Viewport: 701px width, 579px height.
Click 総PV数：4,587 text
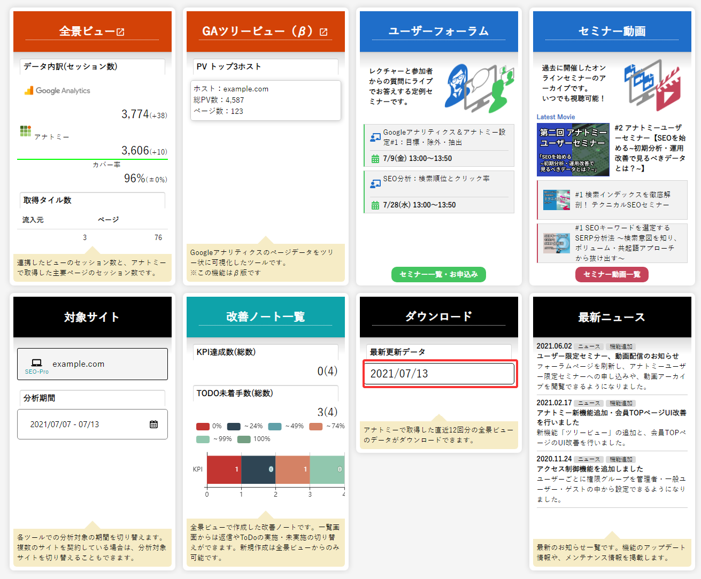[219, 100]
